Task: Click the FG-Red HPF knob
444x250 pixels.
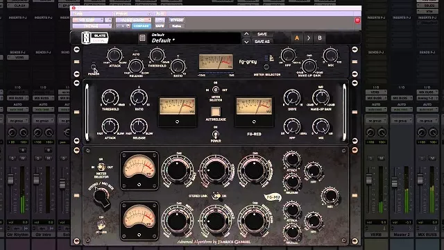Action: [292, 126]
